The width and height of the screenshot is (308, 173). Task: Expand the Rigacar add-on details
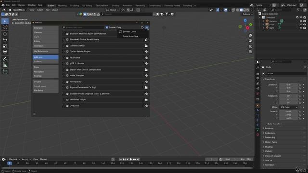(64, 87)
